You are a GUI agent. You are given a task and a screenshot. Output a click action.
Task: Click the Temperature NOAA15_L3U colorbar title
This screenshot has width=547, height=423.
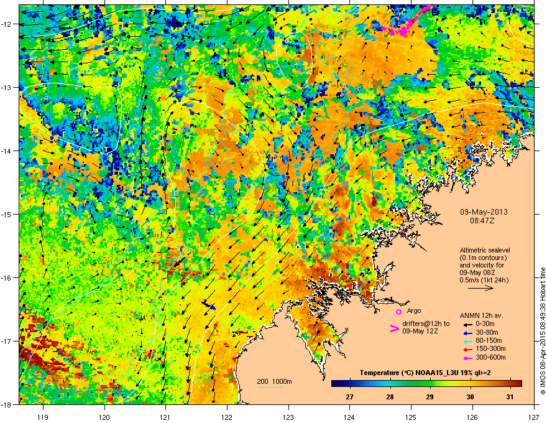425,373
